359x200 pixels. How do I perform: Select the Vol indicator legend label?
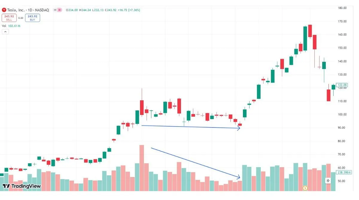tap(4, 26)
